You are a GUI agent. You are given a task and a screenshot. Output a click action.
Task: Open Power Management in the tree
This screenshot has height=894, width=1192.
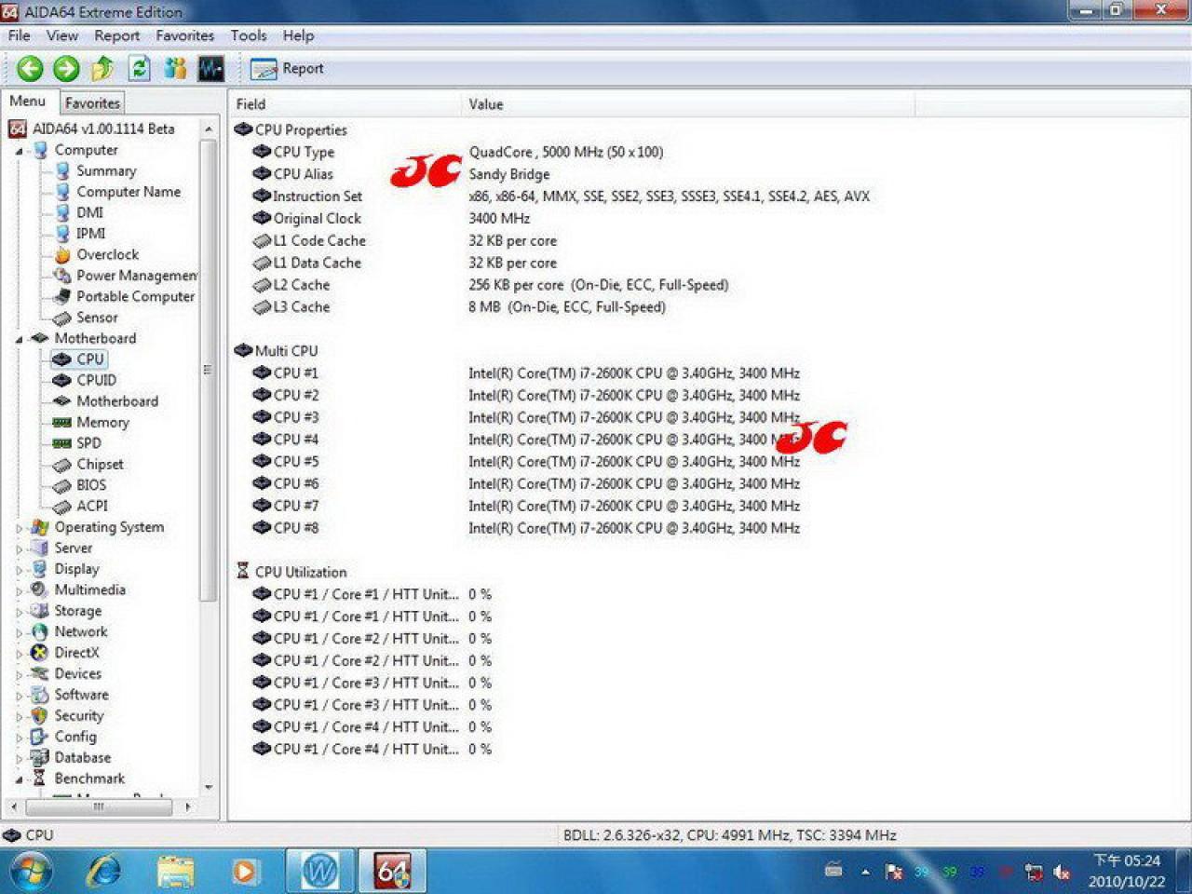tap(137, 276)
